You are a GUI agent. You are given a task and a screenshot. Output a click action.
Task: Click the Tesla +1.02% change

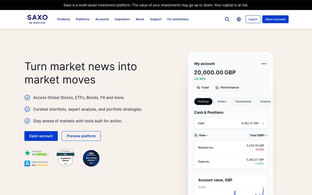click(259, 163)
